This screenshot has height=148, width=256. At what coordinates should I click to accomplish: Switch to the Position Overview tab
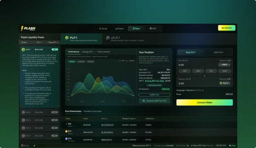93,111
